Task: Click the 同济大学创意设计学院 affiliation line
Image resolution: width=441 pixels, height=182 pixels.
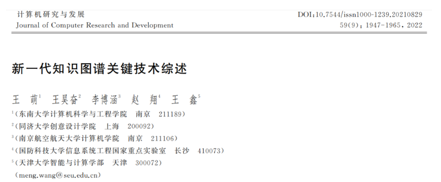Action: click(83, 126)
